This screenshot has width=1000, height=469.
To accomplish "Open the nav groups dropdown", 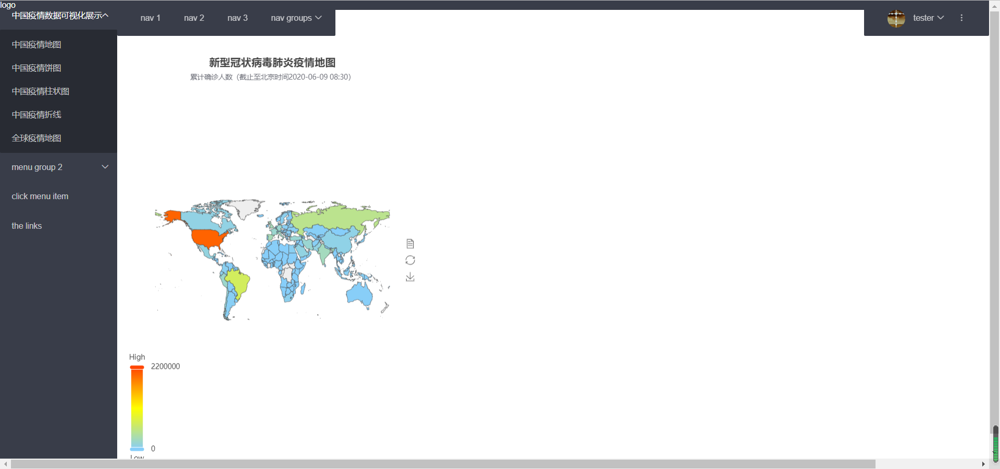I will point(296,18).
